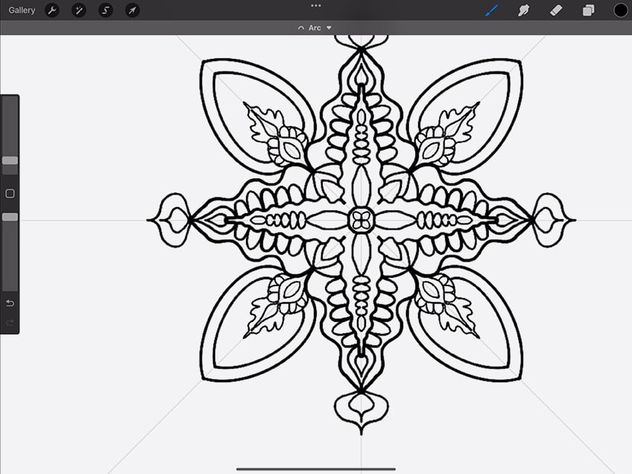632x474 pixels.
Task: Undo the last stroke
Action: pyautogui.click(x=10, y=303)
